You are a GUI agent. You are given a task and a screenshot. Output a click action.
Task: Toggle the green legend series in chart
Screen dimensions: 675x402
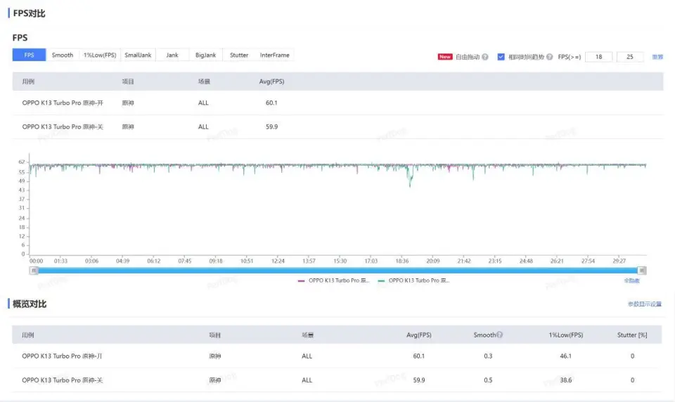click(x=413, y=280)
